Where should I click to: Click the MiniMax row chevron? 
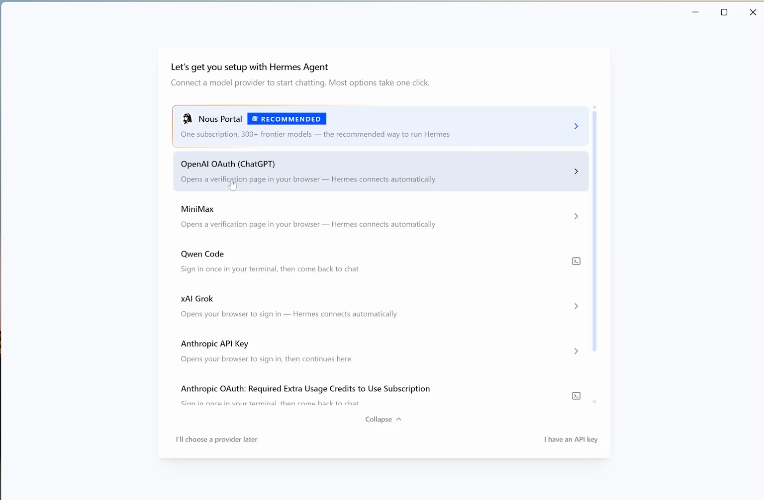[576, 216]
